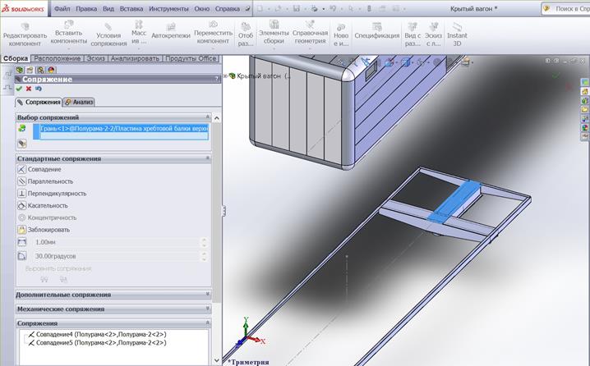The height and width of the screenshot is (366, 590).
Task: Expand the Крытый вагон tree node
Action: (226, 76)
